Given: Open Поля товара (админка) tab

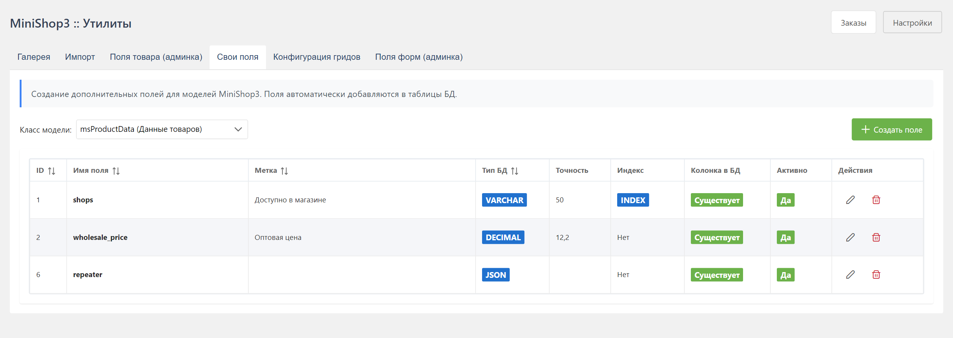Looking at the screenshot, I should pyautogui.click(x=156, y=57).
